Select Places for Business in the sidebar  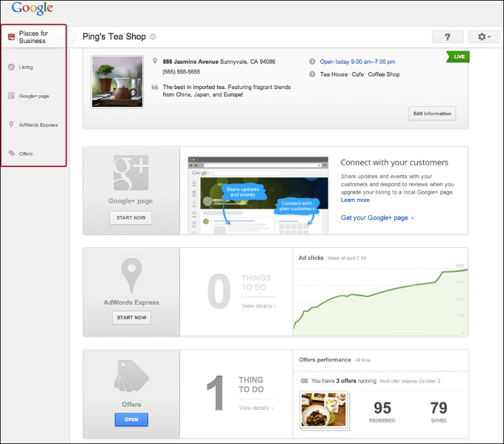[x=33, y=37]
